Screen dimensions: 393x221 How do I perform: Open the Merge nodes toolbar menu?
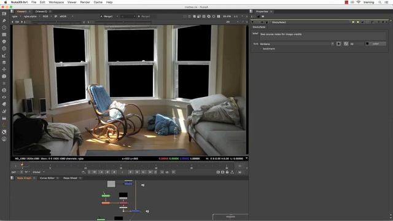[x=4, y=63]
